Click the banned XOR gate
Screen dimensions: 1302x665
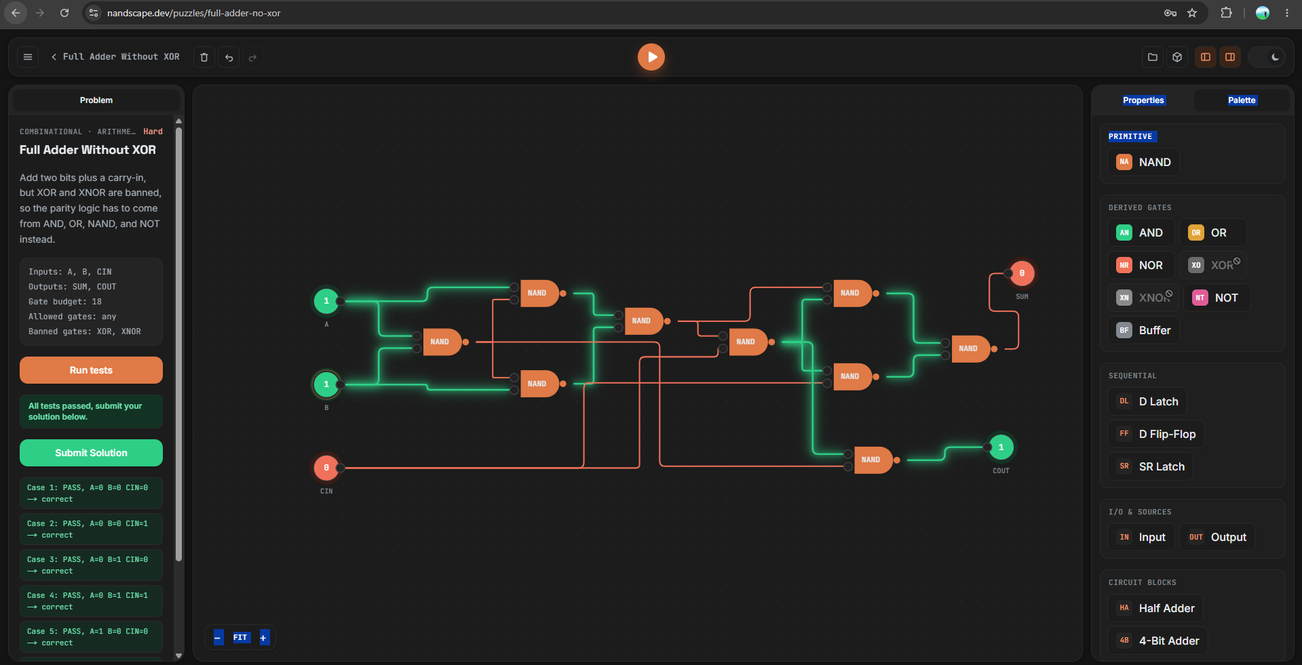coord(1213,265)
